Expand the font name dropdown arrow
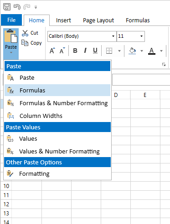Screen dimensions: 170x224 point(113,36)
